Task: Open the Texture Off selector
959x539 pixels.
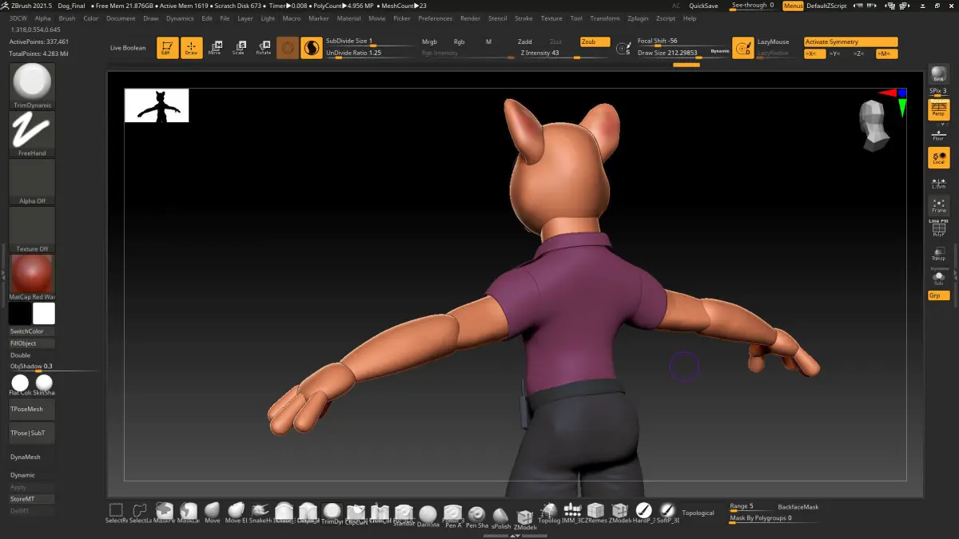Action: pyautogui.click(x=32, y=229)
